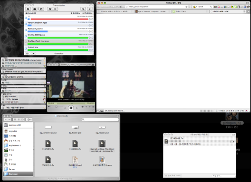
Task: Click the first browser tab on the left
Action: pyautogui.click(x=115, y=11)
